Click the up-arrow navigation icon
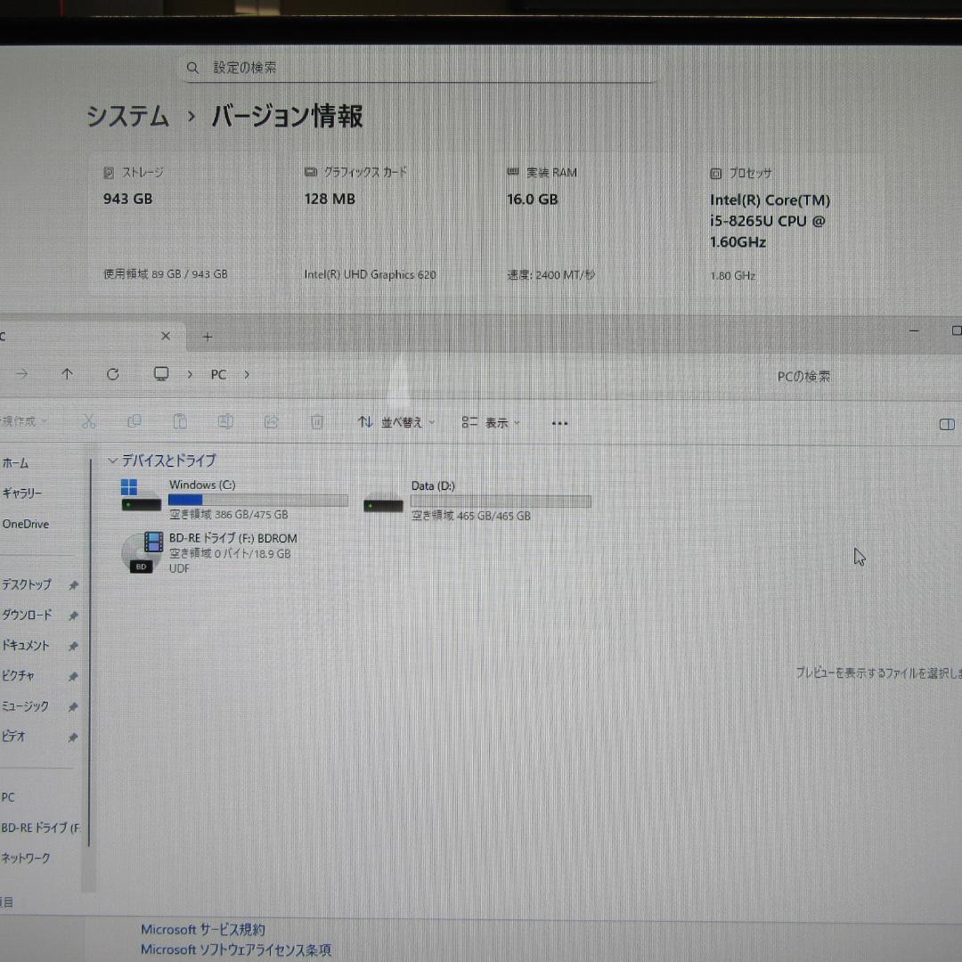This screenshot has width=962, height=962. pos(67,374)
